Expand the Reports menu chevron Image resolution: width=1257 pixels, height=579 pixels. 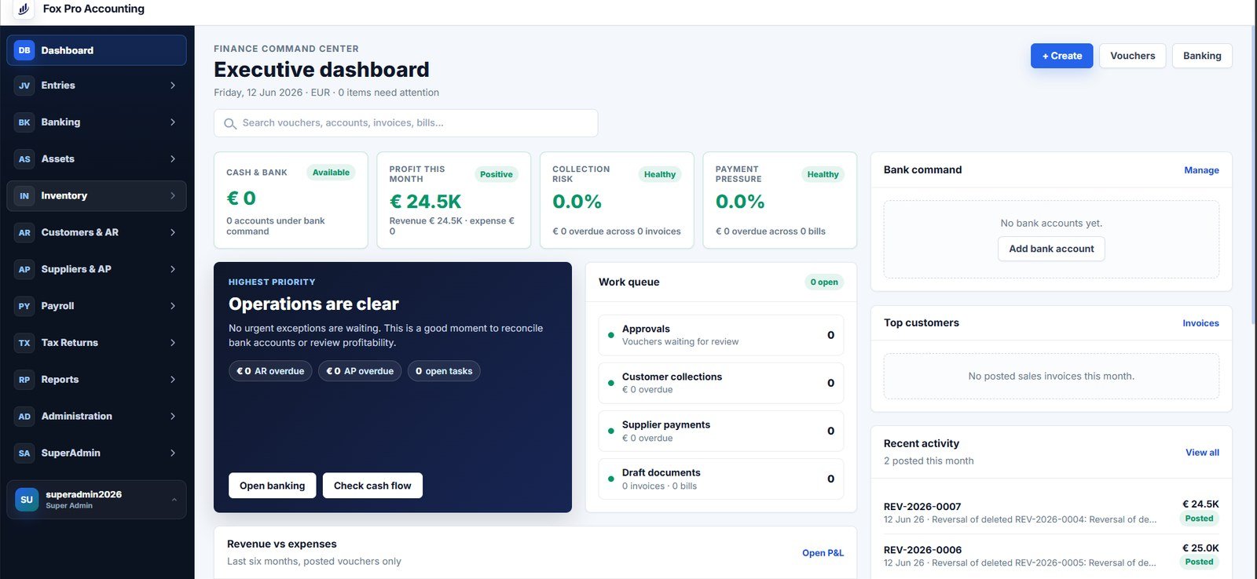173,380
